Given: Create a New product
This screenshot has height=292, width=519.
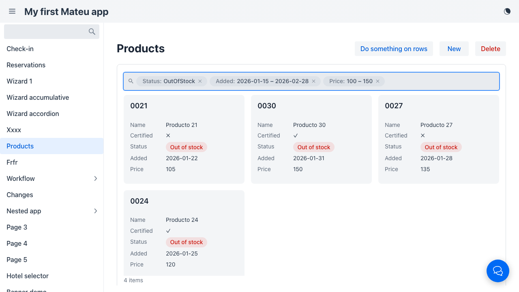Looking at the screenshot, I should tap(454, 49).
